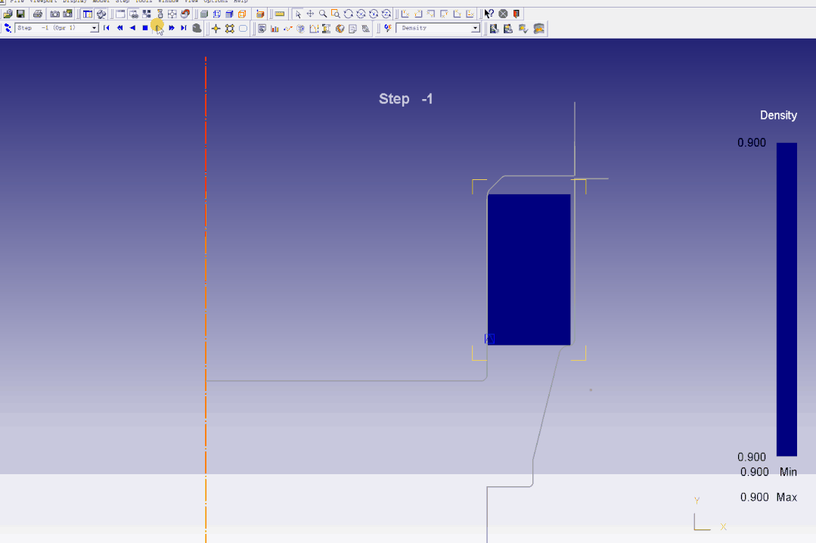Click the first YX axis view icon
The image size is (816, 543).
coord(405,14)
